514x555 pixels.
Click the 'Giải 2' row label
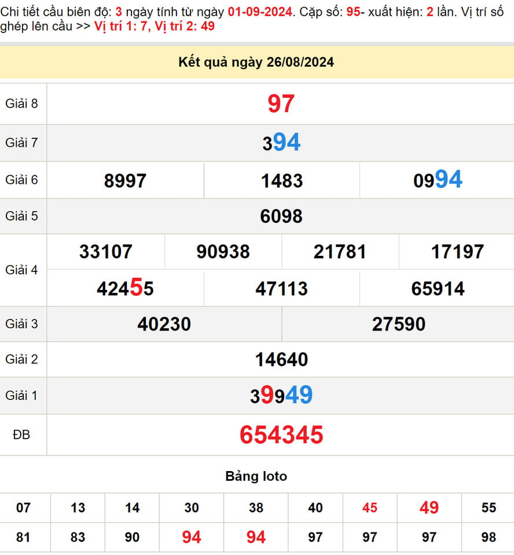pos(21,359)
